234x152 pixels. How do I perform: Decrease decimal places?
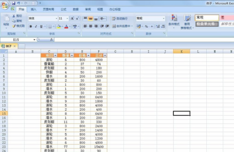pyautogui.click(x=163, y=27)
